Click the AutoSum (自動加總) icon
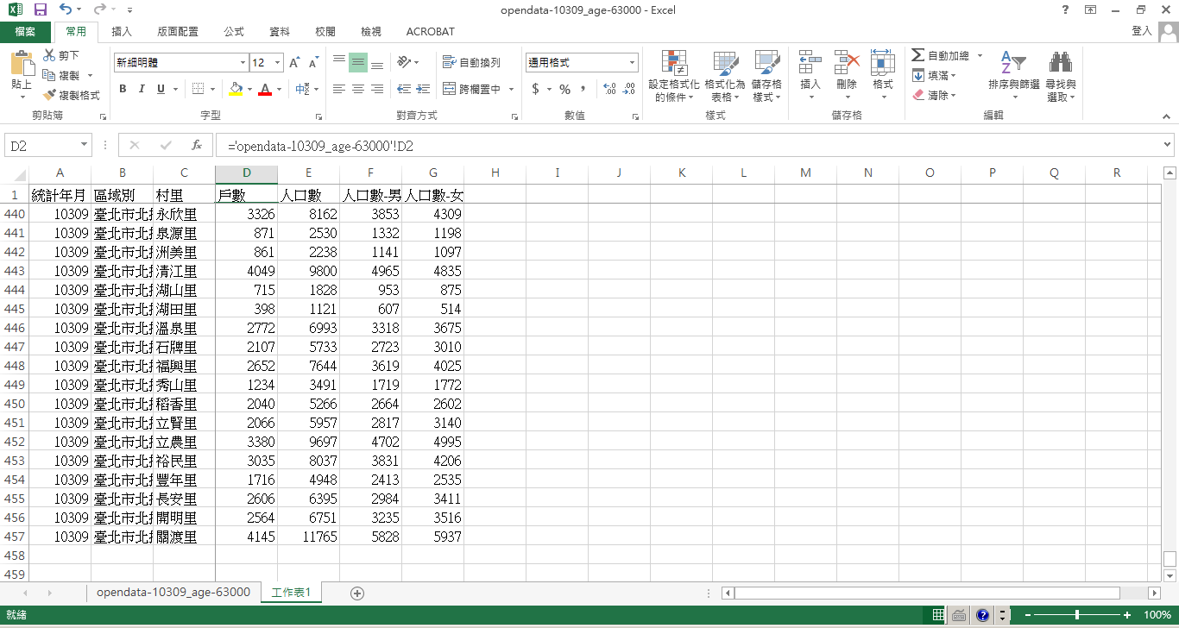 918,55
